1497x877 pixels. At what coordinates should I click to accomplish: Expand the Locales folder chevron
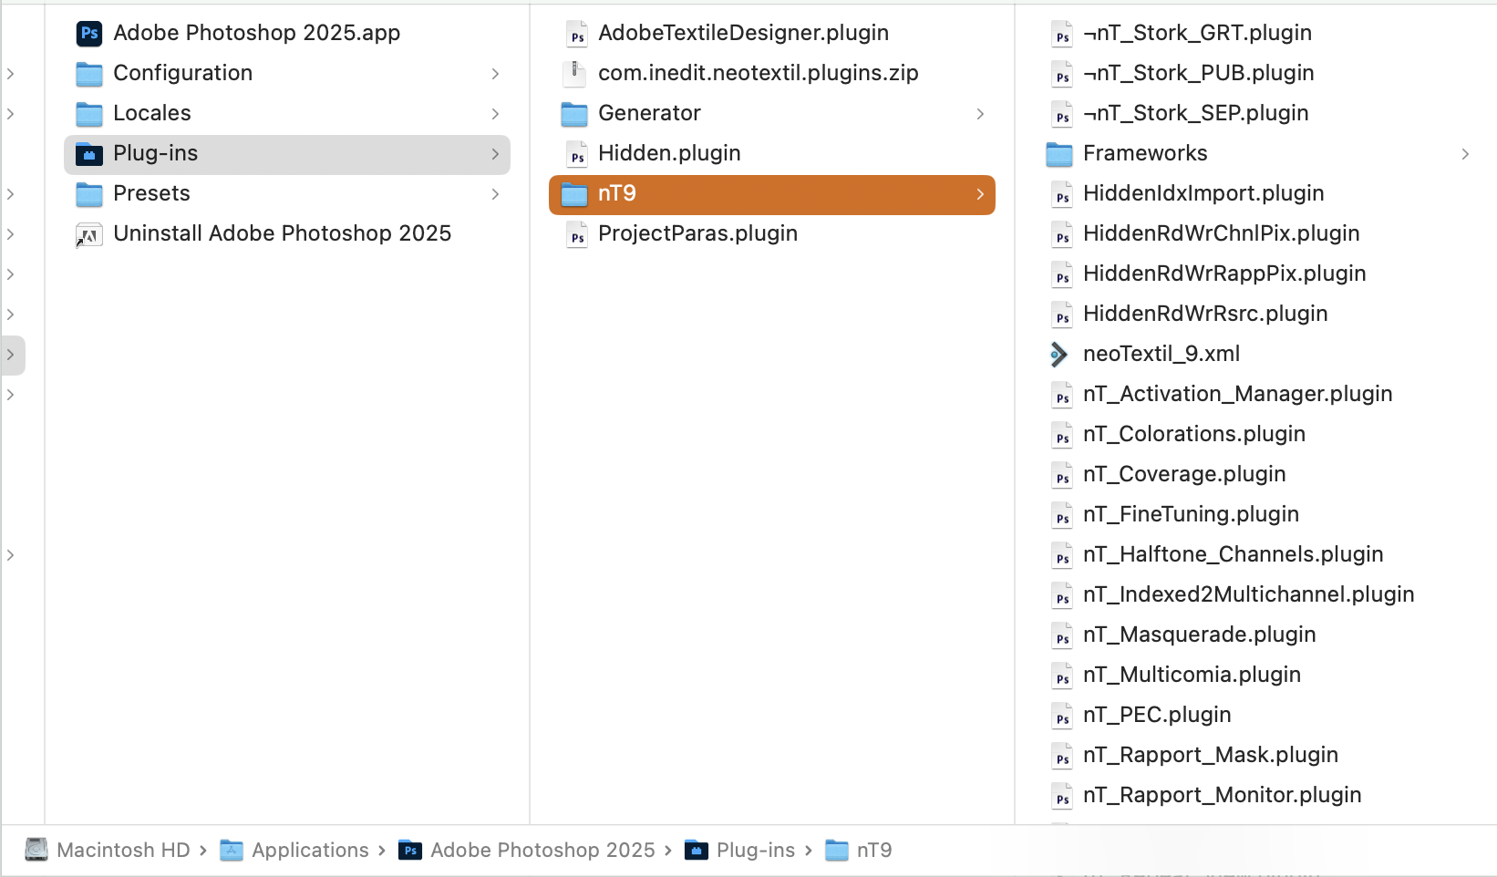495,114
